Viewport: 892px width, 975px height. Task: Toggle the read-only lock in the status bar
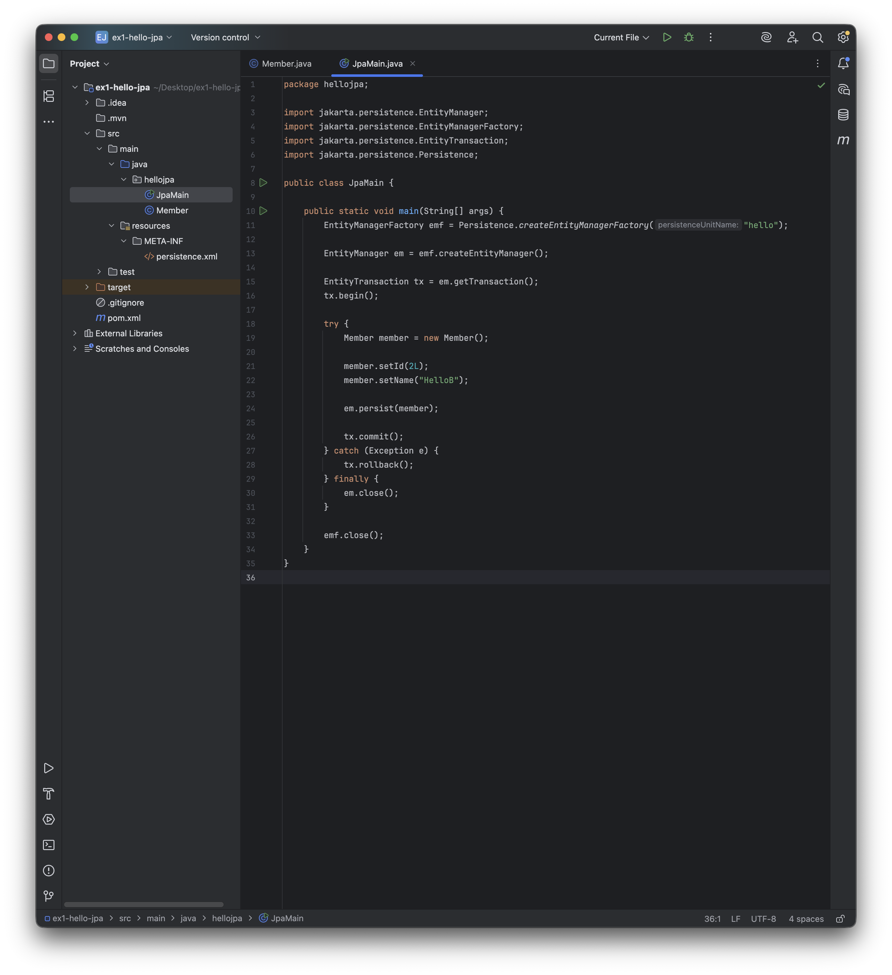click(x=840, y=918)
